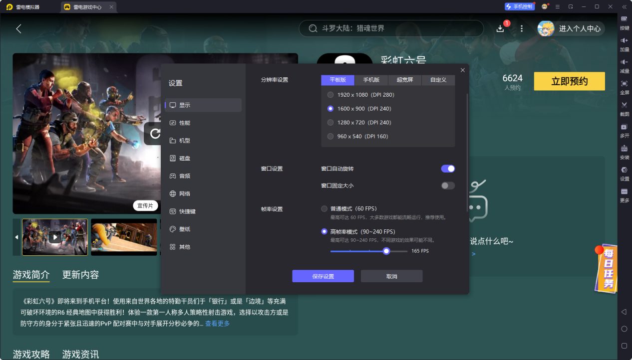The image size is (632, 360).
Task: Click the 保存设置 button
Action: coord(323,276)
